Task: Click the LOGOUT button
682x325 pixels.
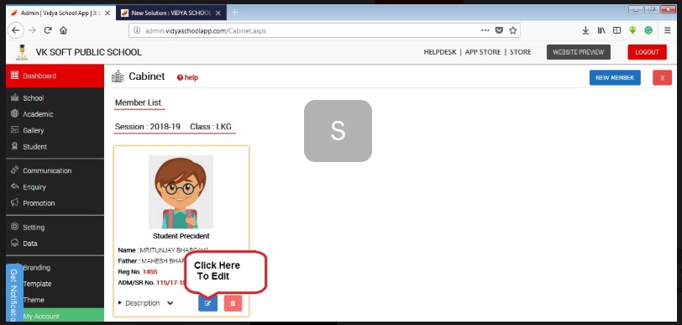Action: click(647, 52)
